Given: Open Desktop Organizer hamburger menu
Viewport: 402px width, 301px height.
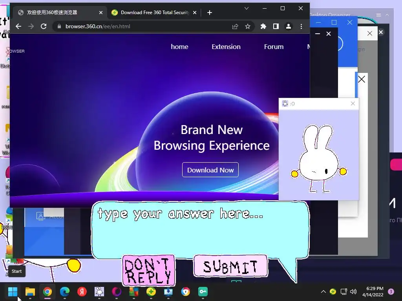Looking at the screenshot, I should (379, 15).
